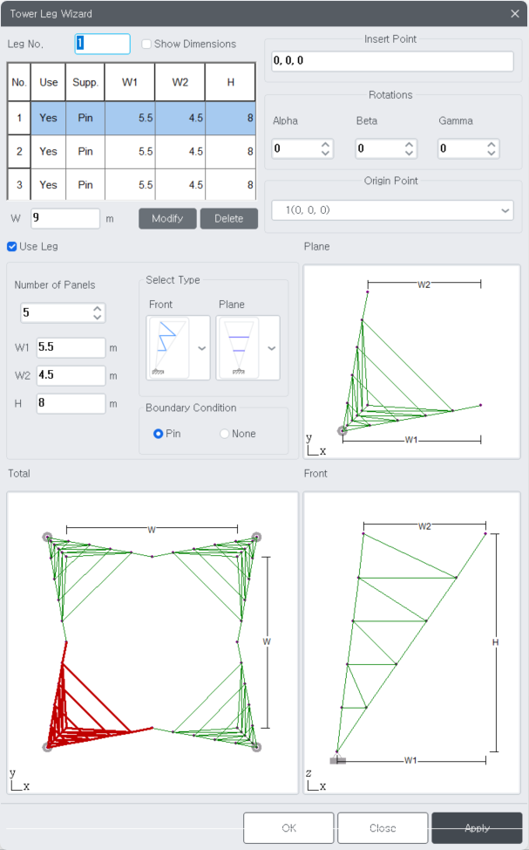Click the W1 input field

70,347
